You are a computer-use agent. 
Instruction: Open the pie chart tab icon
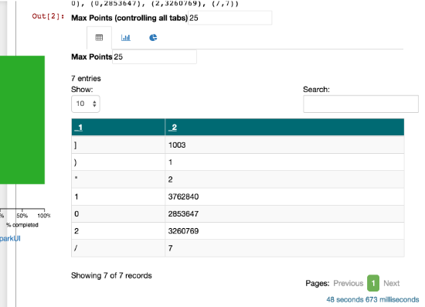(153, 37)
